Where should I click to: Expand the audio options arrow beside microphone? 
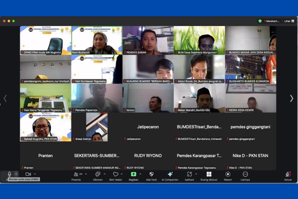[x=16, y=174]
